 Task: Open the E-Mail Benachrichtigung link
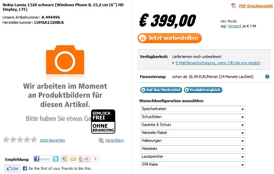point(218,63)
